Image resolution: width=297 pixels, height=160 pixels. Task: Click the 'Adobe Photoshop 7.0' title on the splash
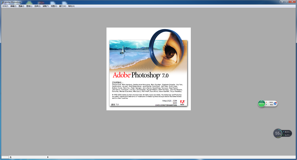[x=141, y=75]
